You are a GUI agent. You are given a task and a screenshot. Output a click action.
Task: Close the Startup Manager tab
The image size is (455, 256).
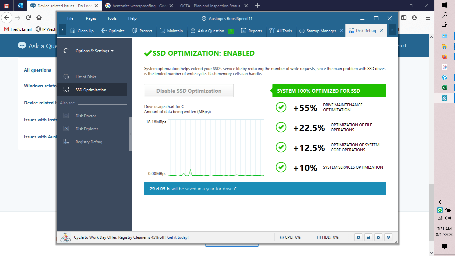click(x=341, y=31)
